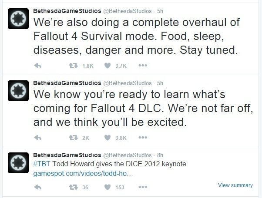The width and height of the screenshot is (262, 198).
Task: Open more options on keynote tweet
Action: [143, 187]
